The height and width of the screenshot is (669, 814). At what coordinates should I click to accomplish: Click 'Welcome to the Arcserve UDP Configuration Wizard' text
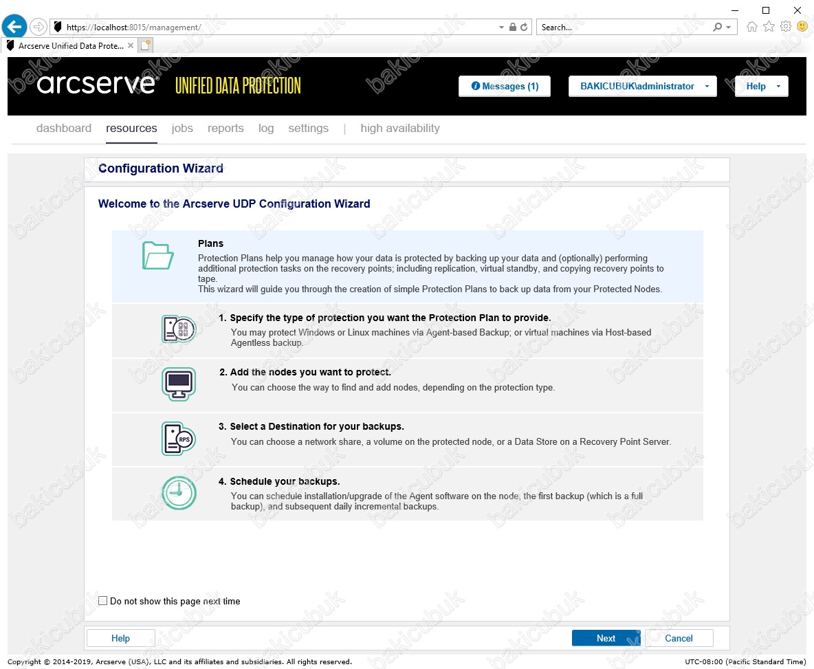pos(234,204)
